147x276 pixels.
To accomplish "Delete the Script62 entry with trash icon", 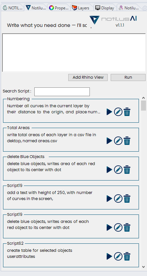I will (127, 256).
